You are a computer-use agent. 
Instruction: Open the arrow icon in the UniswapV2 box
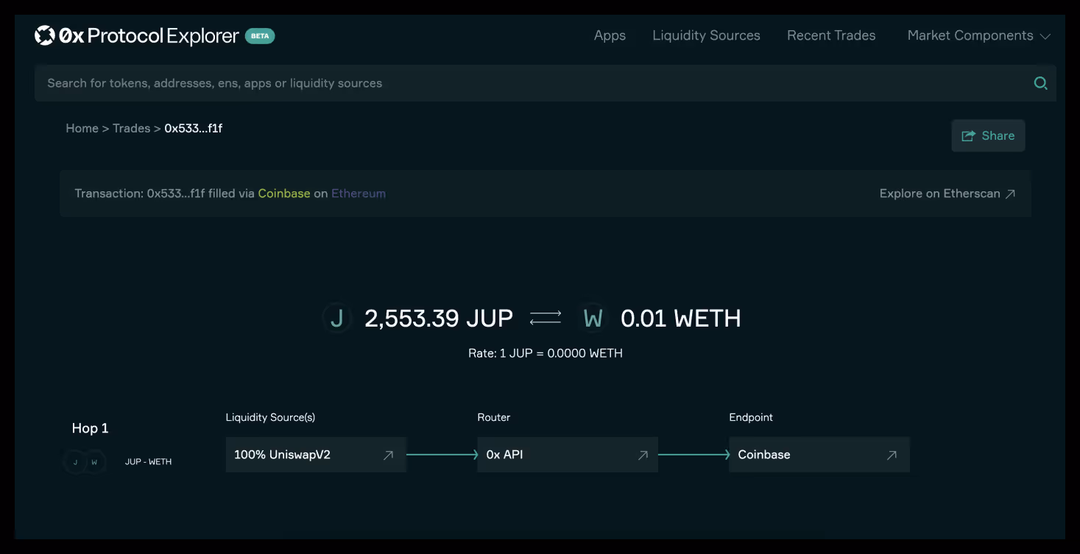[388, 455]
